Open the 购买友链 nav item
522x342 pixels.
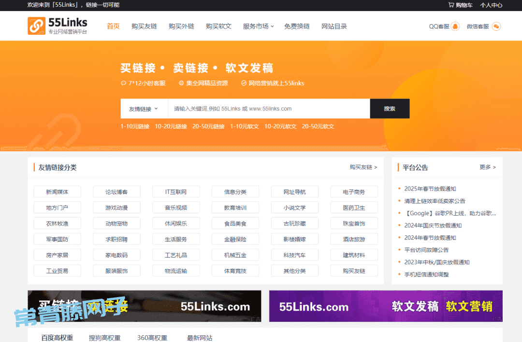click(144, 26)
